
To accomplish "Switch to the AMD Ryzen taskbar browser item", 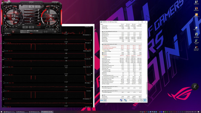I will [x=9, y=112].
